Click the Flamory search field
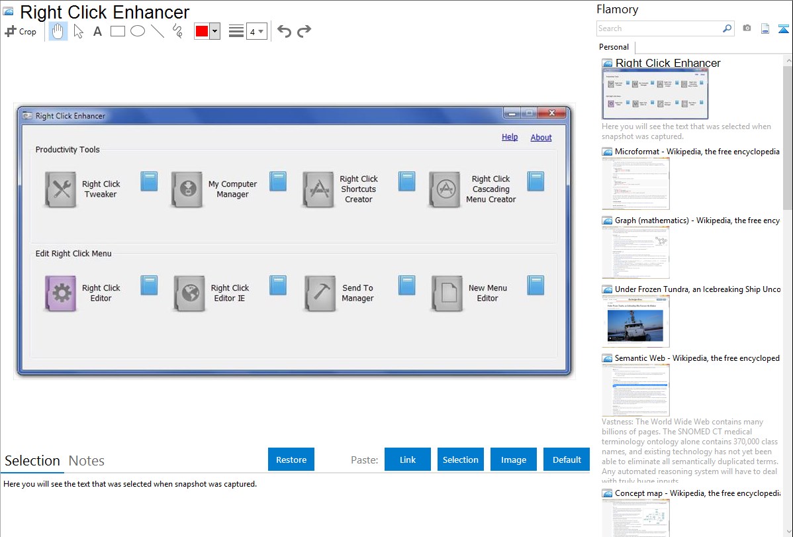The image size is (793, 537). tap(659, 28)
